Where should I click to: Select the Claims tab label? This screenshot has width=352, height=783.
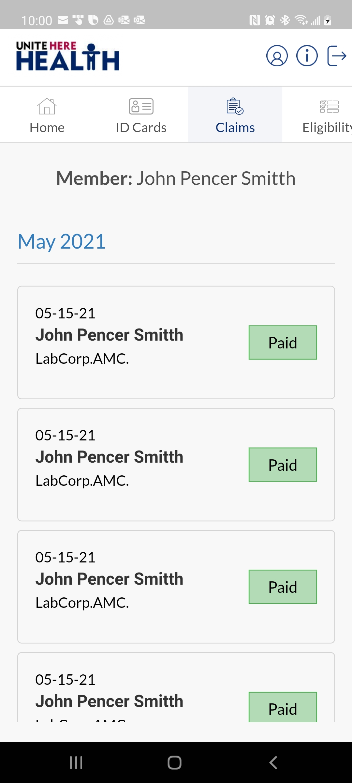click(235, 128)
